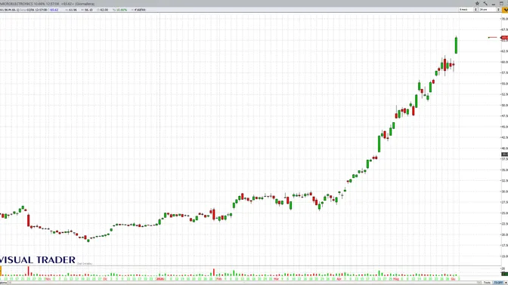Click the Apr month label on date axis
Viewport: 508px width, 285px height.
pyautogui.click(x=339, y=279)
